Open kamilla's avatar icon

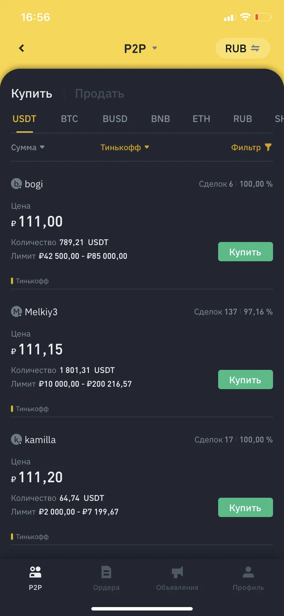[x=16, y=440]
